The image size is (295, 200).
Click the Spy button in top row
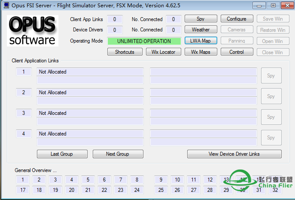coord(201,18)
